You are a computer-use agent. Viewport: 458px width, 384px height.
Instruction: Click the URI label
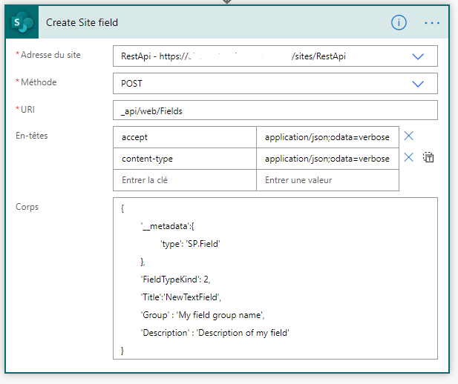tap(27, 110)
